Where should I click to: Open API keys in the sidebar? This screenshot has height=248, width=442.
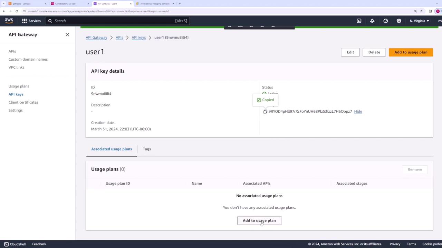pyautogui.click(x=16, y=94)
